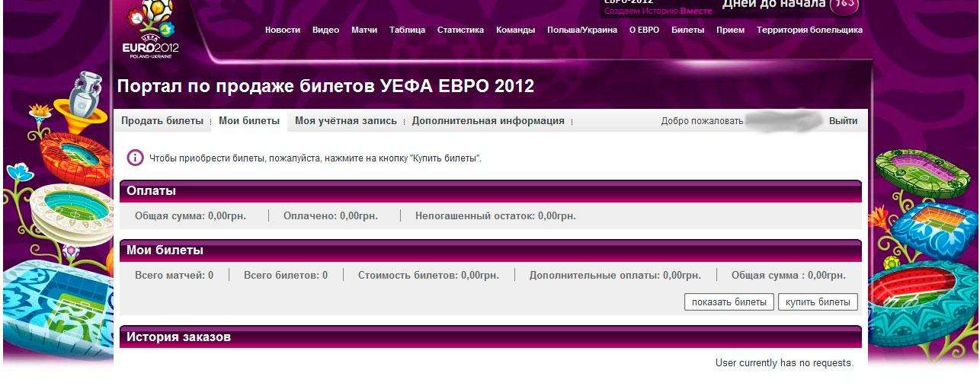Screen dimensions: 980x386
Task: Open the Матчи page
Action: point(364,30)
